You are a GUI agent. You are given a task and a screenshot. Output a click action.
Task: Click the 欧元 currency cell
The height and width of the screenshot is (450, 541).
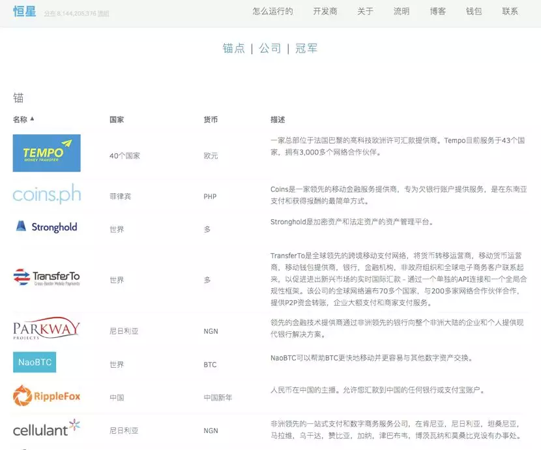(x=211, y=156)
